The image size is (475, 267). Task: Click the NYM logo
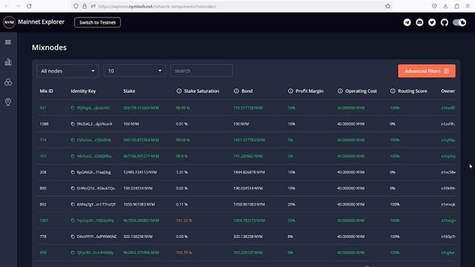[9, 22]
